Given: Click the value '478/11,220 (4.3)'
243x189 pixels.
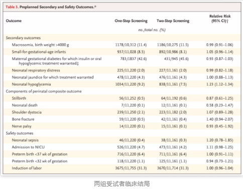Looking at the screenshot, I should pyautogui.click(x=131, y=77).
